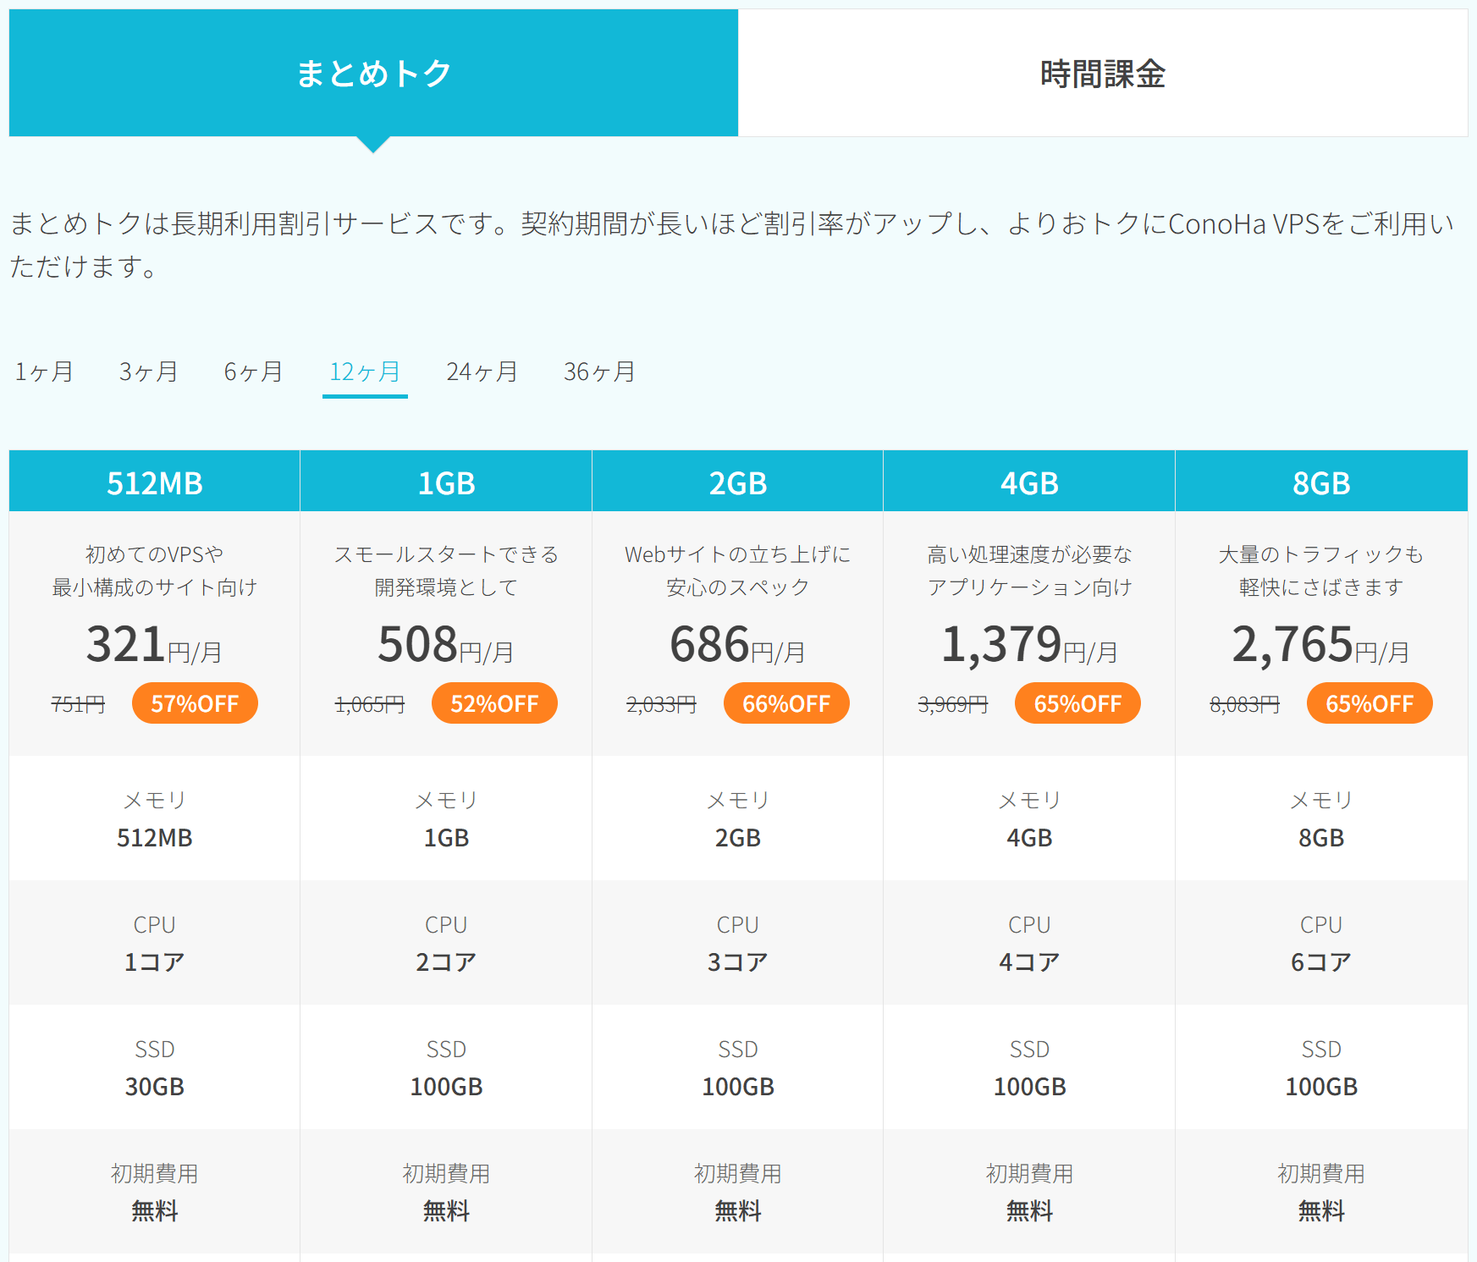The width and height of the screenshot is (1477, 1262).
Task: Click the 512MB plan header
Action: coord(155,482)
